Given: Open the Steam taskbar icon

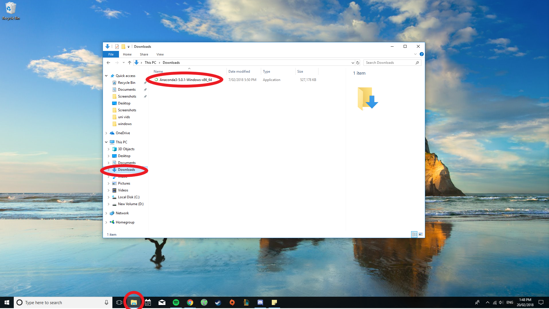Looking at the screenshot, I should point(218,302).
